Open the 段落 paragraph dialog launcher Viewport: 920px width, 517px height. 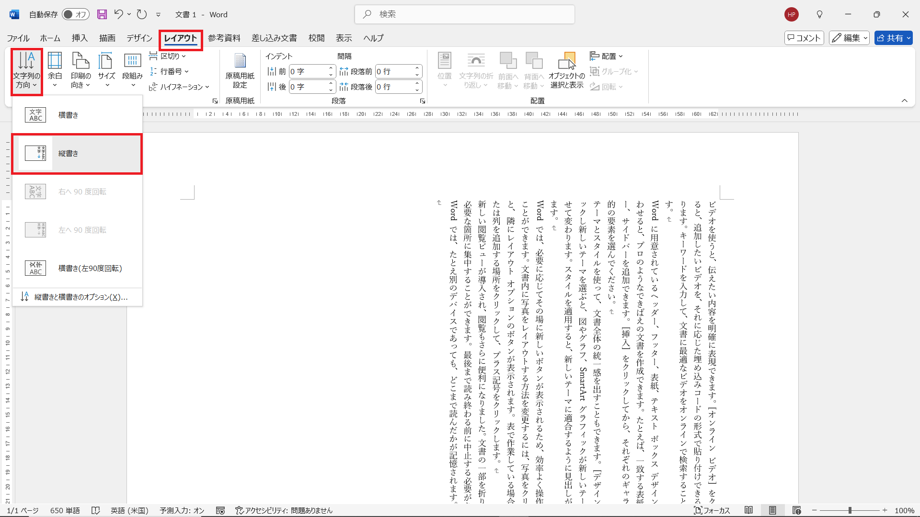tap(423, 101)
